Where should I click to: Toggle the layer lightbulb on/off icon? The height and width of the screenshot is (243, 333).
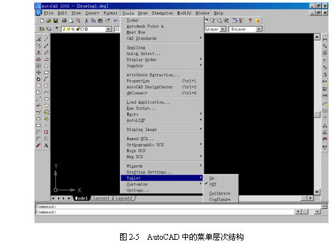(64, 29)
